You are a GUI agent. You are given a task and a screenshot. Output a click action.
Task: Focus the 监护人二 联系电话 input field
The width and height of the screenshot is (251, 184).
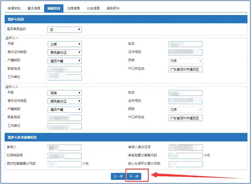65,118
